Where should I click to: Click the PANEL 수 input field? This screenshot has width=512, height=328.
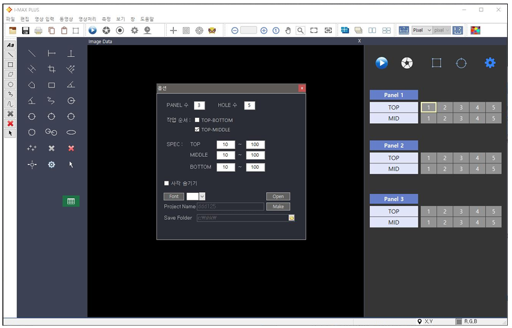199,105
